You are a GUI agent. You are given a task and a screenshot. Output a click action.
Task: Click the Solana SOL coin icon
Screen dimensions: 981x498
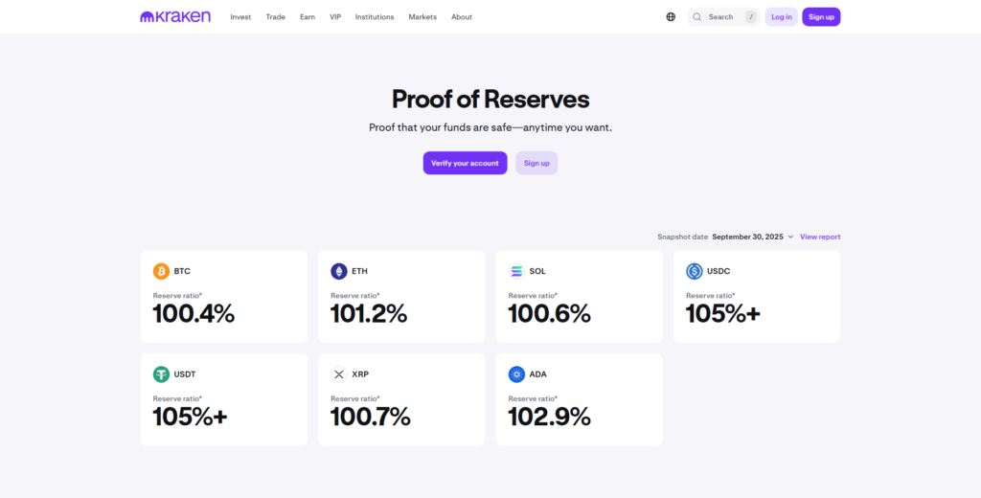click(516, 272)
